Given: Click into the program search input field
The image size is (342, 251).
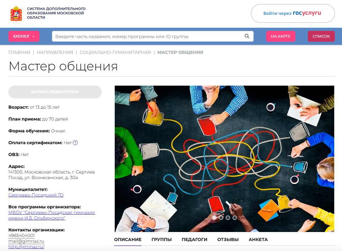Looking at the screenshot, I should coord(148,36).
